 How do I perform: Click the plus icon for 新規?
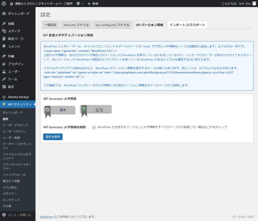click(x=89, y=4)
